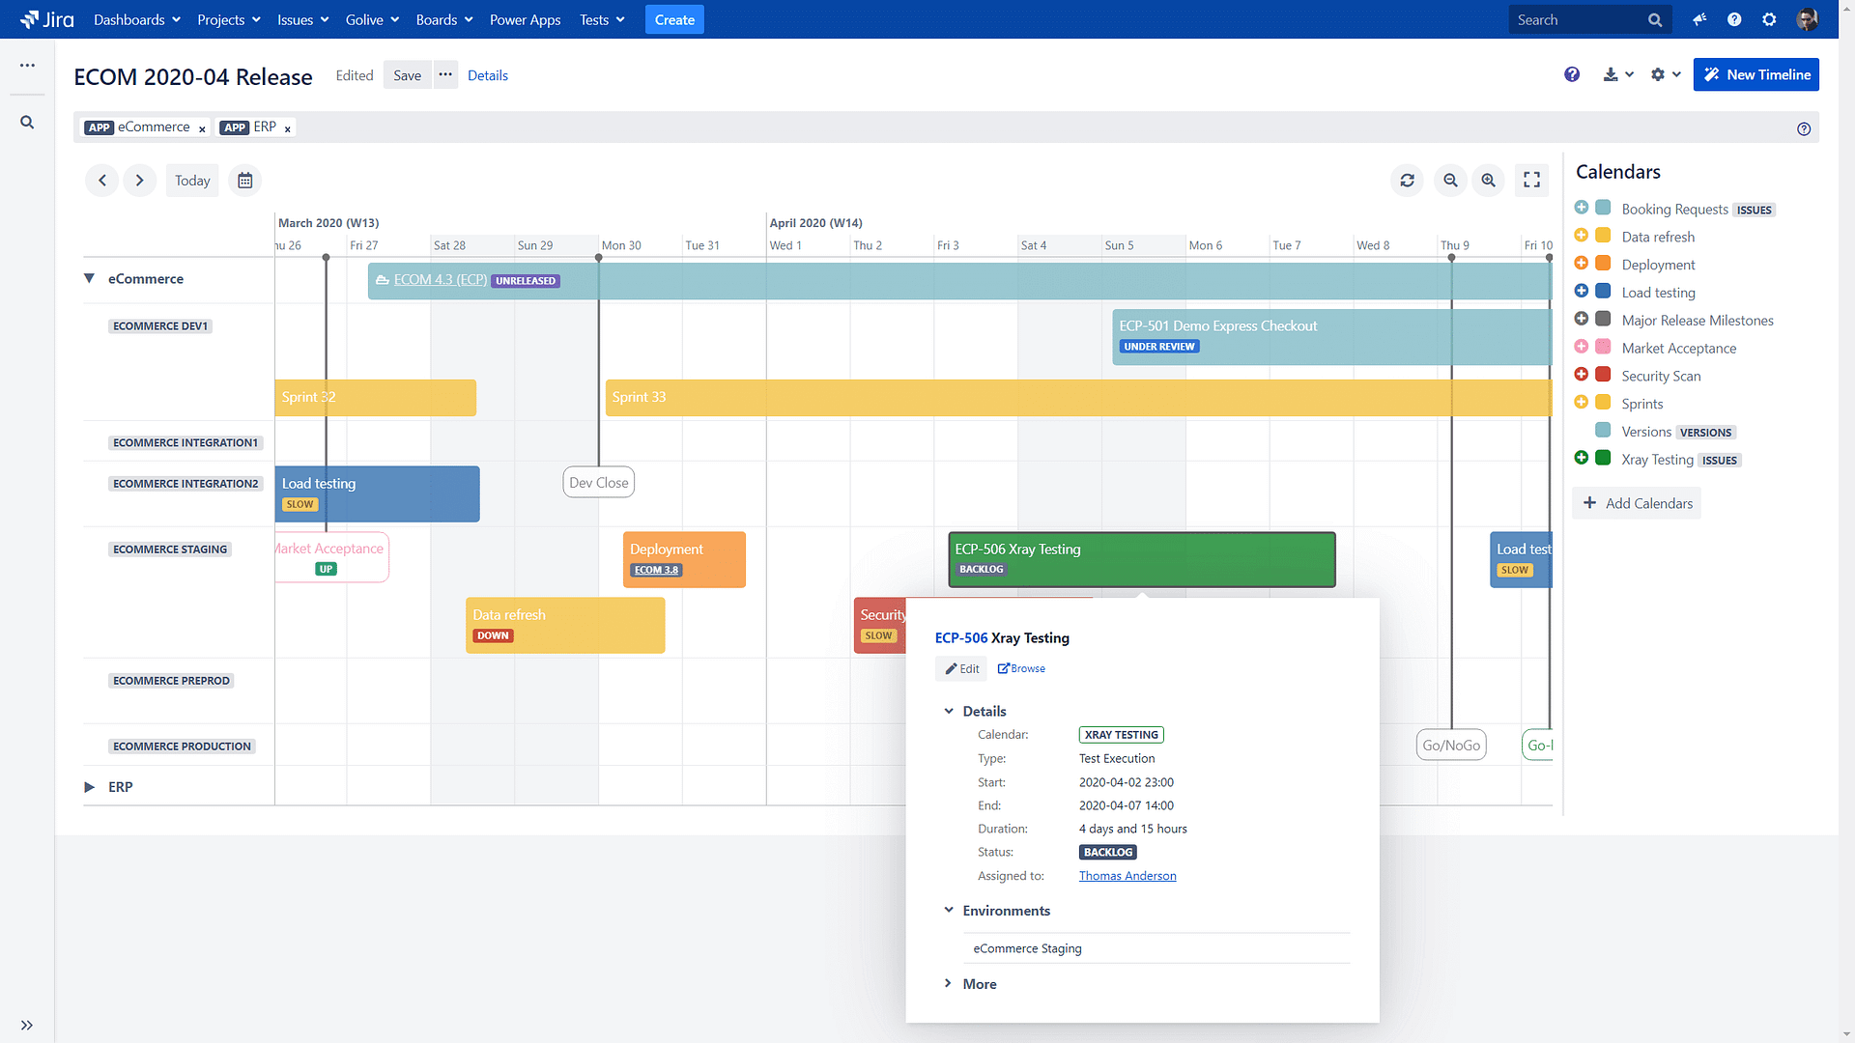Open the search panel in the left sidebar

coord(27,122)
